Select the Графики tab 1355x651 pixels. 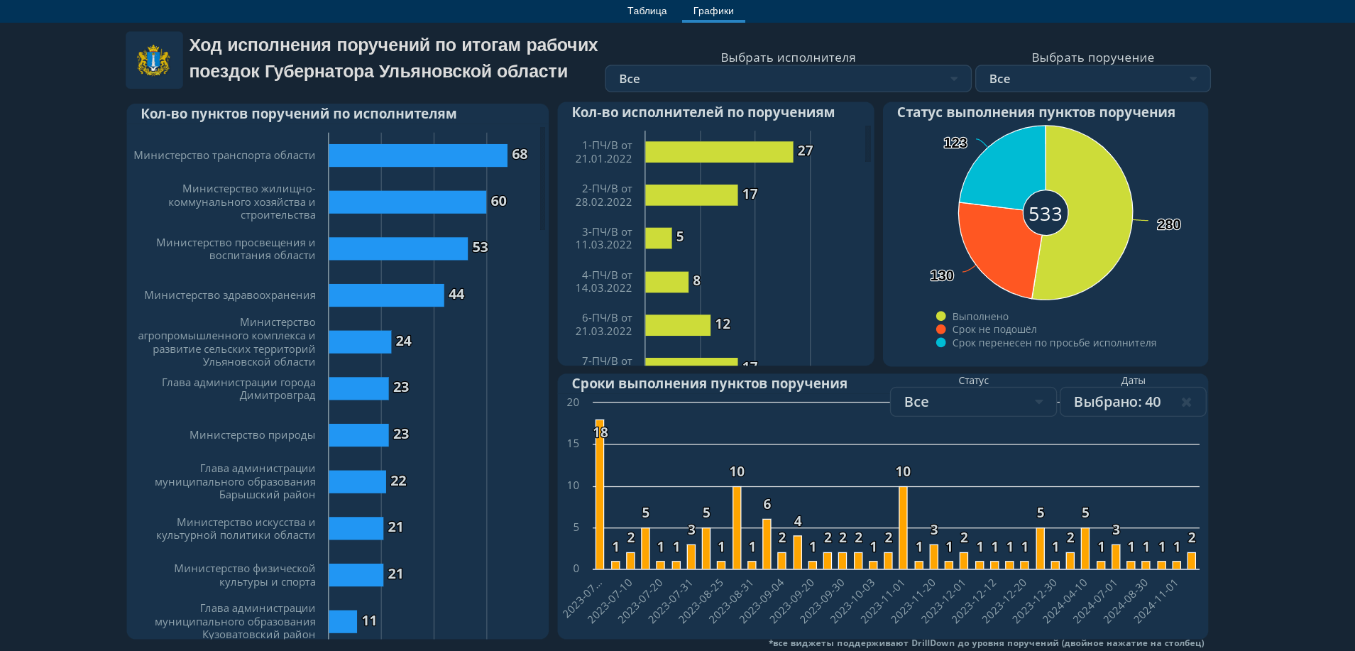713,11
